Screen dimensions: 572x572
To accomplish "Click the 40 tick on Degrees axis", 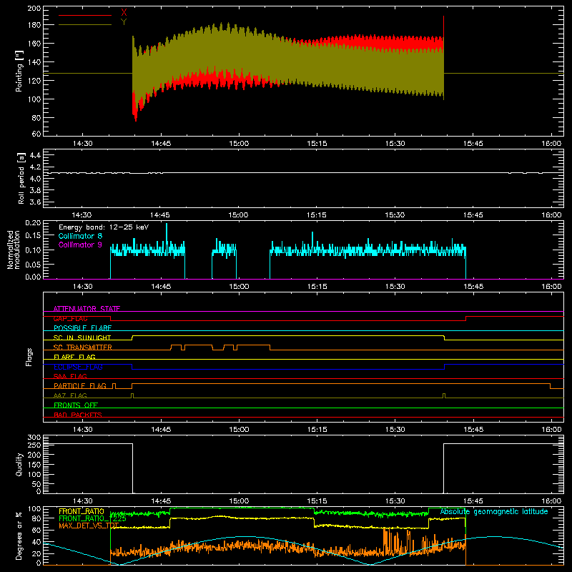I will coord(36,542).
